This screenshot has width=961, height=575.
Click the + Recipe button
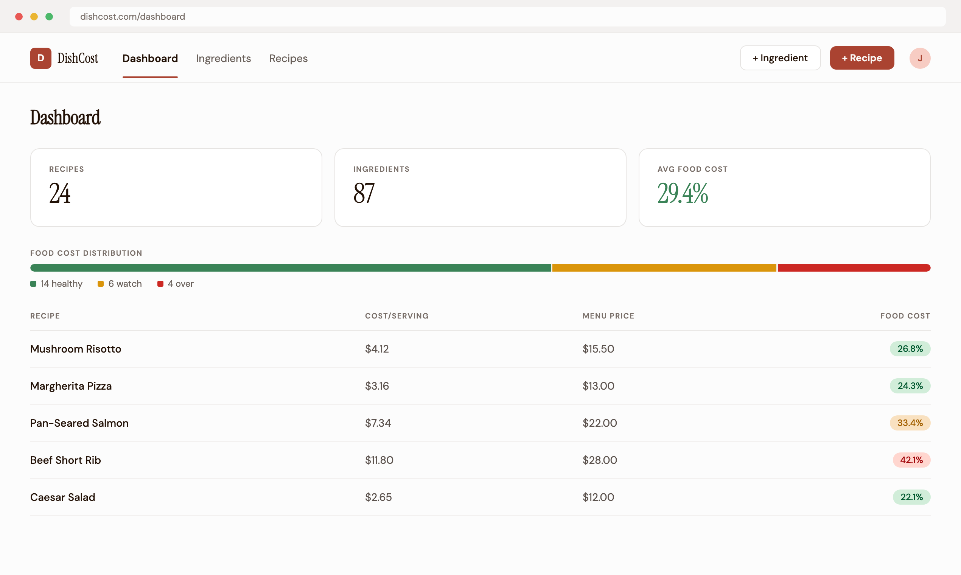(x=862, y=58)
